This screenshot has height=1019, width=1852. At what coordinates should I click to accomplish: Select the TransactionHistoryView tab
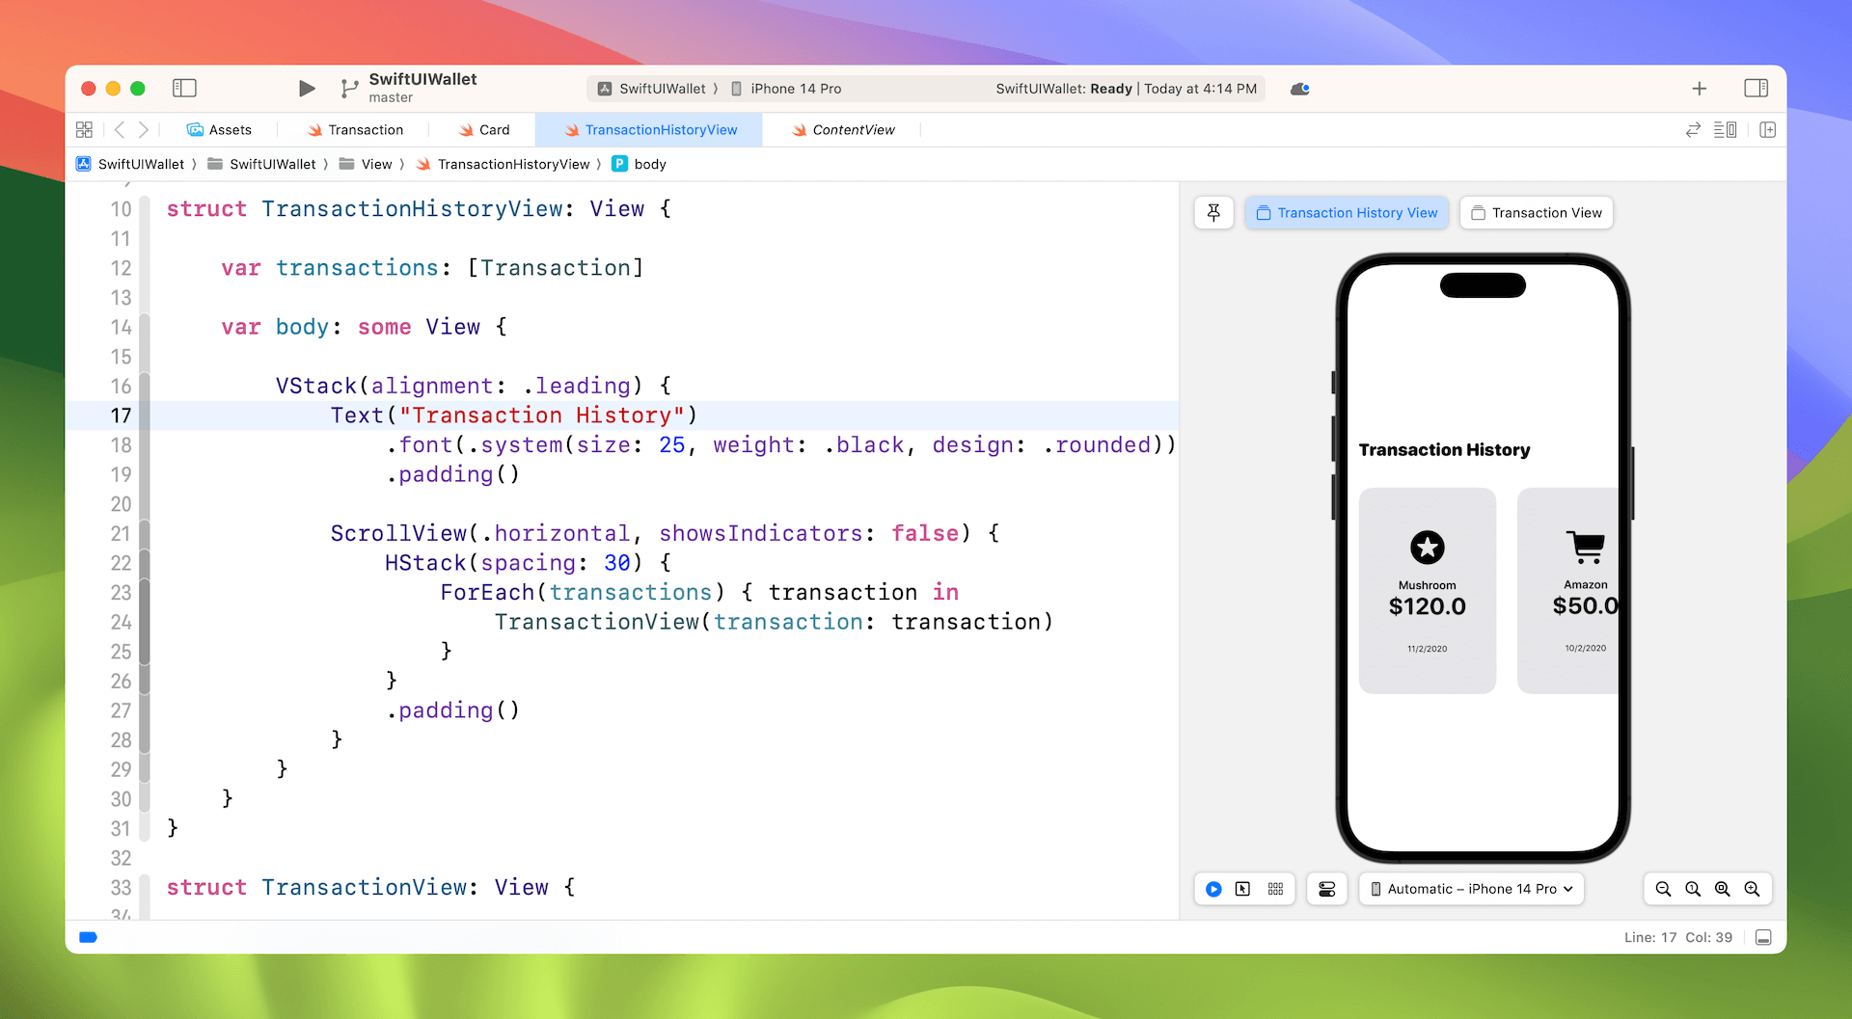click(x=650, y=129)
